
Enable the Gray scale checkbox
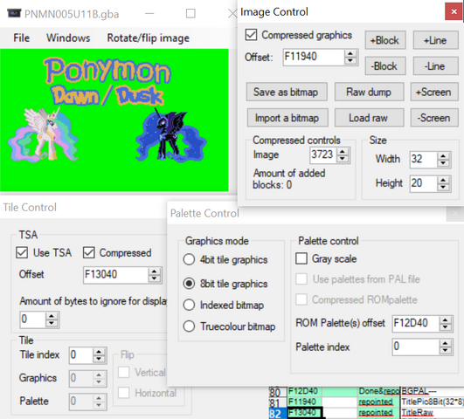point(301,258)
